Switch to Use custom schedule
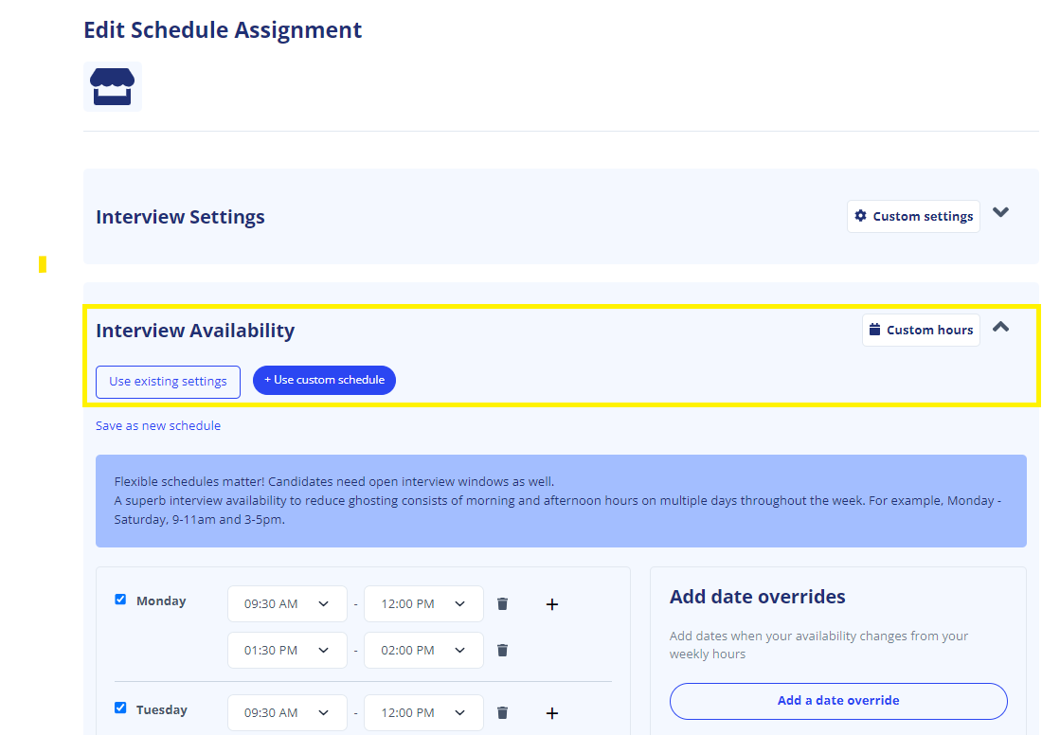The width and height of the screenshot is (1060, 735). 324,380
